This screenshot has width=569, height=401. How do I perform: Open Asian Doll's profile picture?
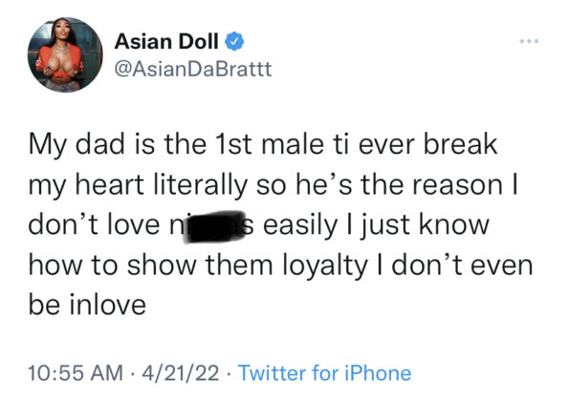[65, 54]
